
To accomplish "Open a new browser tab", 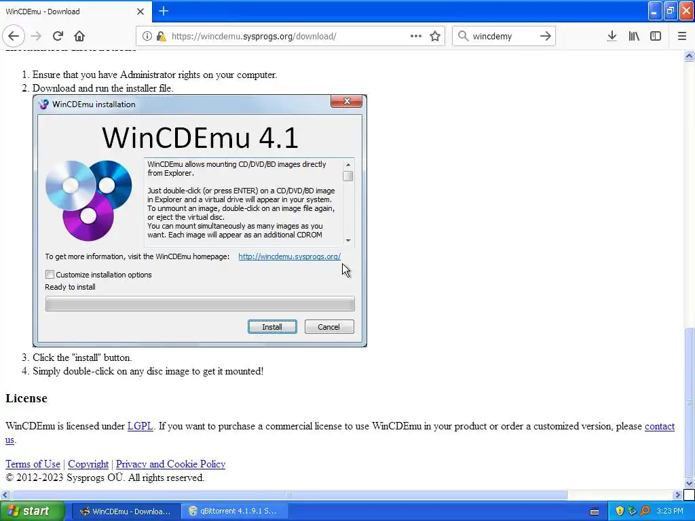I will tap(164, 11).
